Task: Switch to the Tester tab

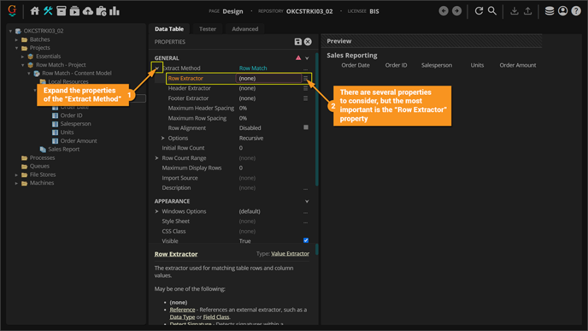Action: [x=208, y=29]
